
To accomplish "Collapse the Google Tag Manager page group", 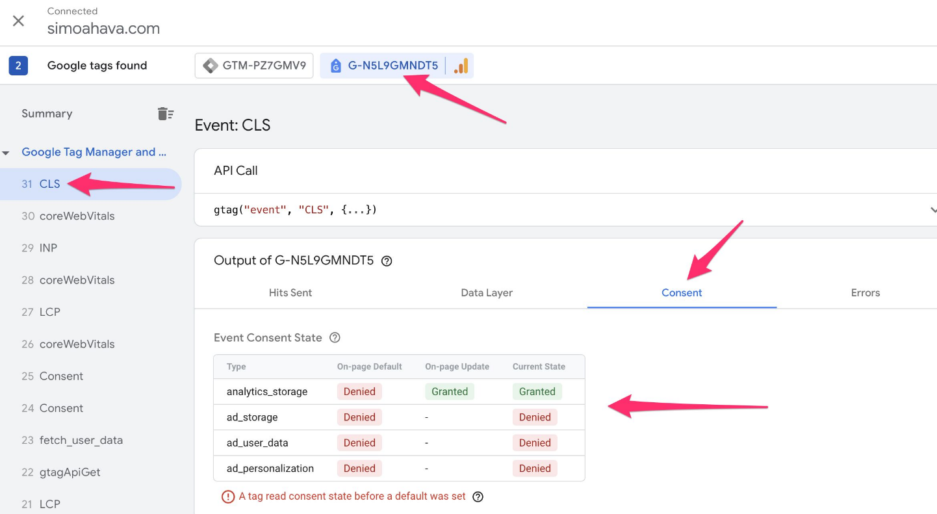I will (6, 153).
